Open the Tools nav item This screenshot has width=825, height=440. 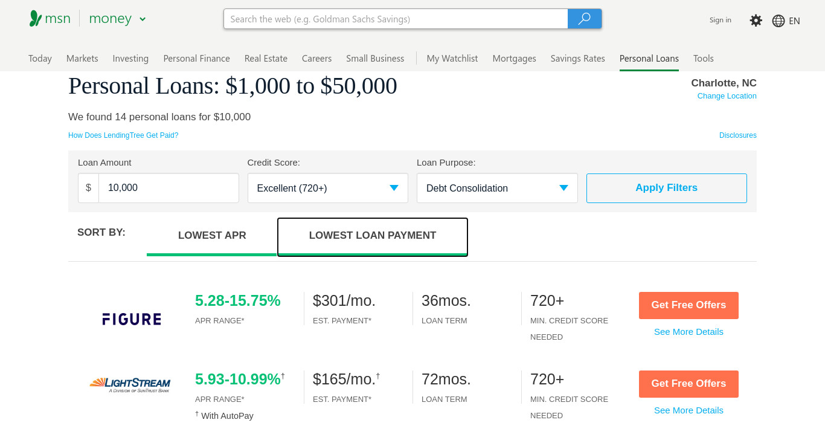[x=704, y=59]
